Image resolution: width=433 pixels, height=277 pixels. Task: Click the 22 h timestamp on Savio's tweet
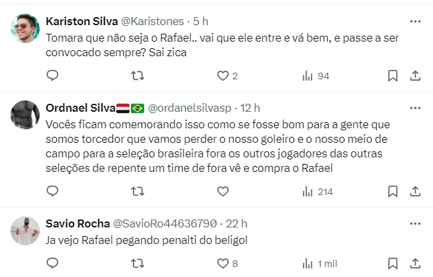coord(235,223)
